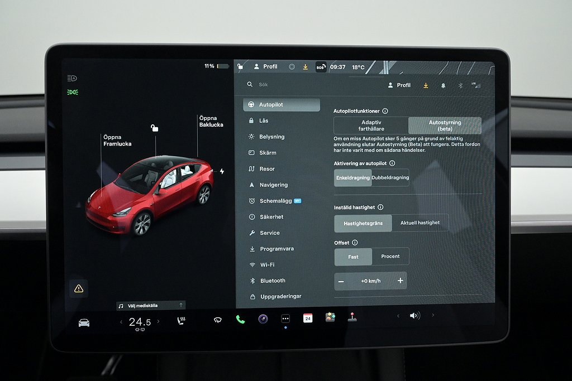Show info for Aktivering av autopilot
572x381 pixels.
coord(392,163)
